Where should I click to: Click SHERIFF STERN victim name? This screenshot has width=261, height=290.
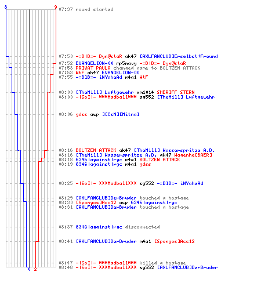176,92
